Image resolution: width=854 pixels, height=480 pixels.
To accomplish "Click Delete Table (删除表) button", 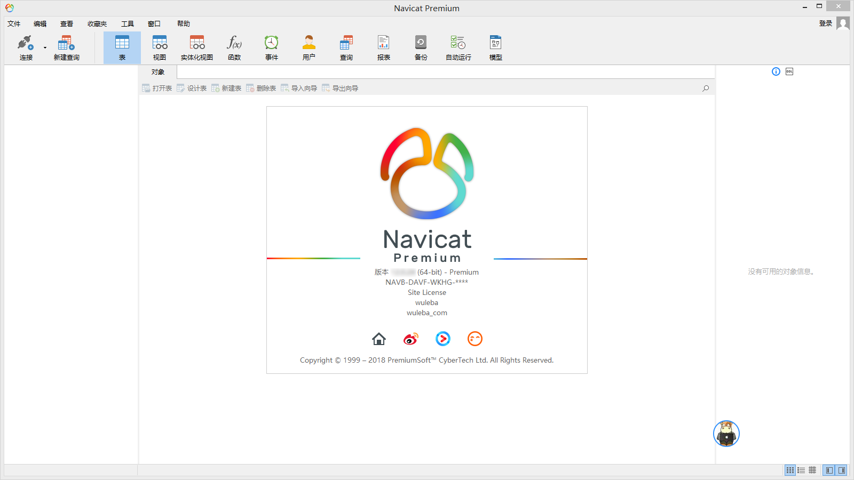I will 261,88.
